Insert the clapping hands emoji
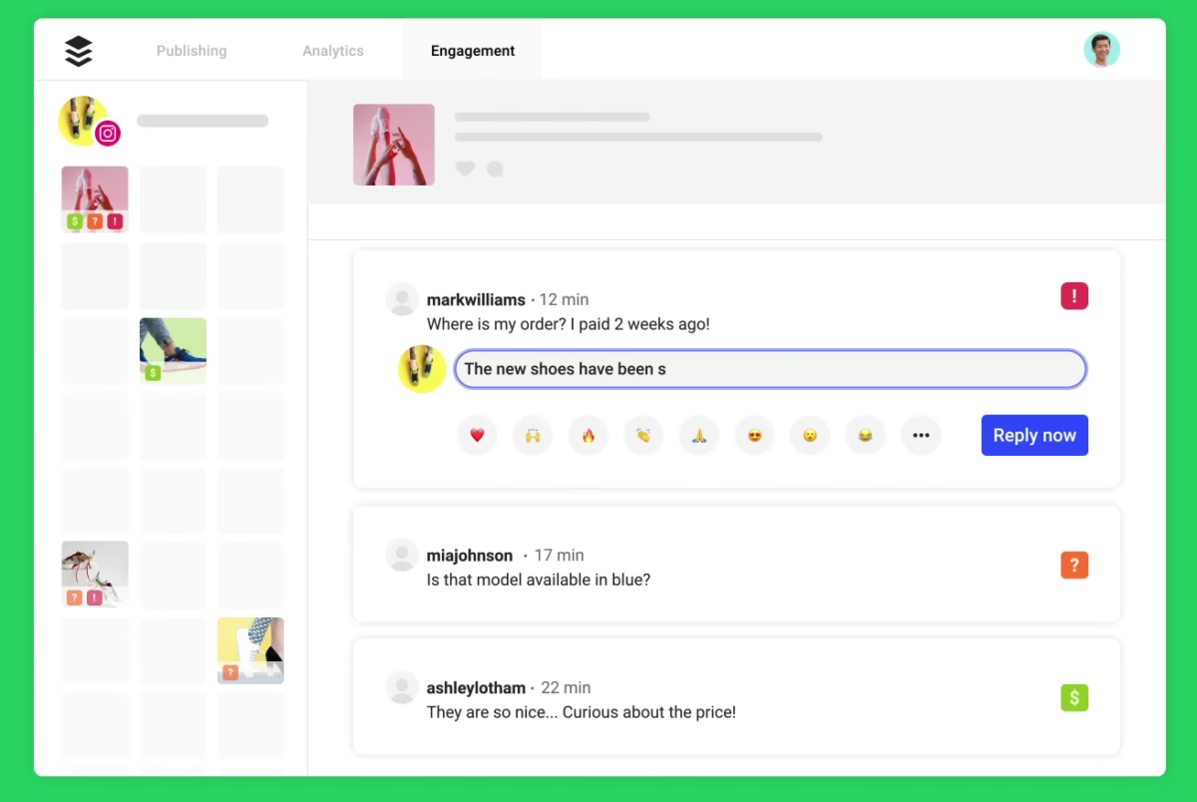 coord(643,436)
